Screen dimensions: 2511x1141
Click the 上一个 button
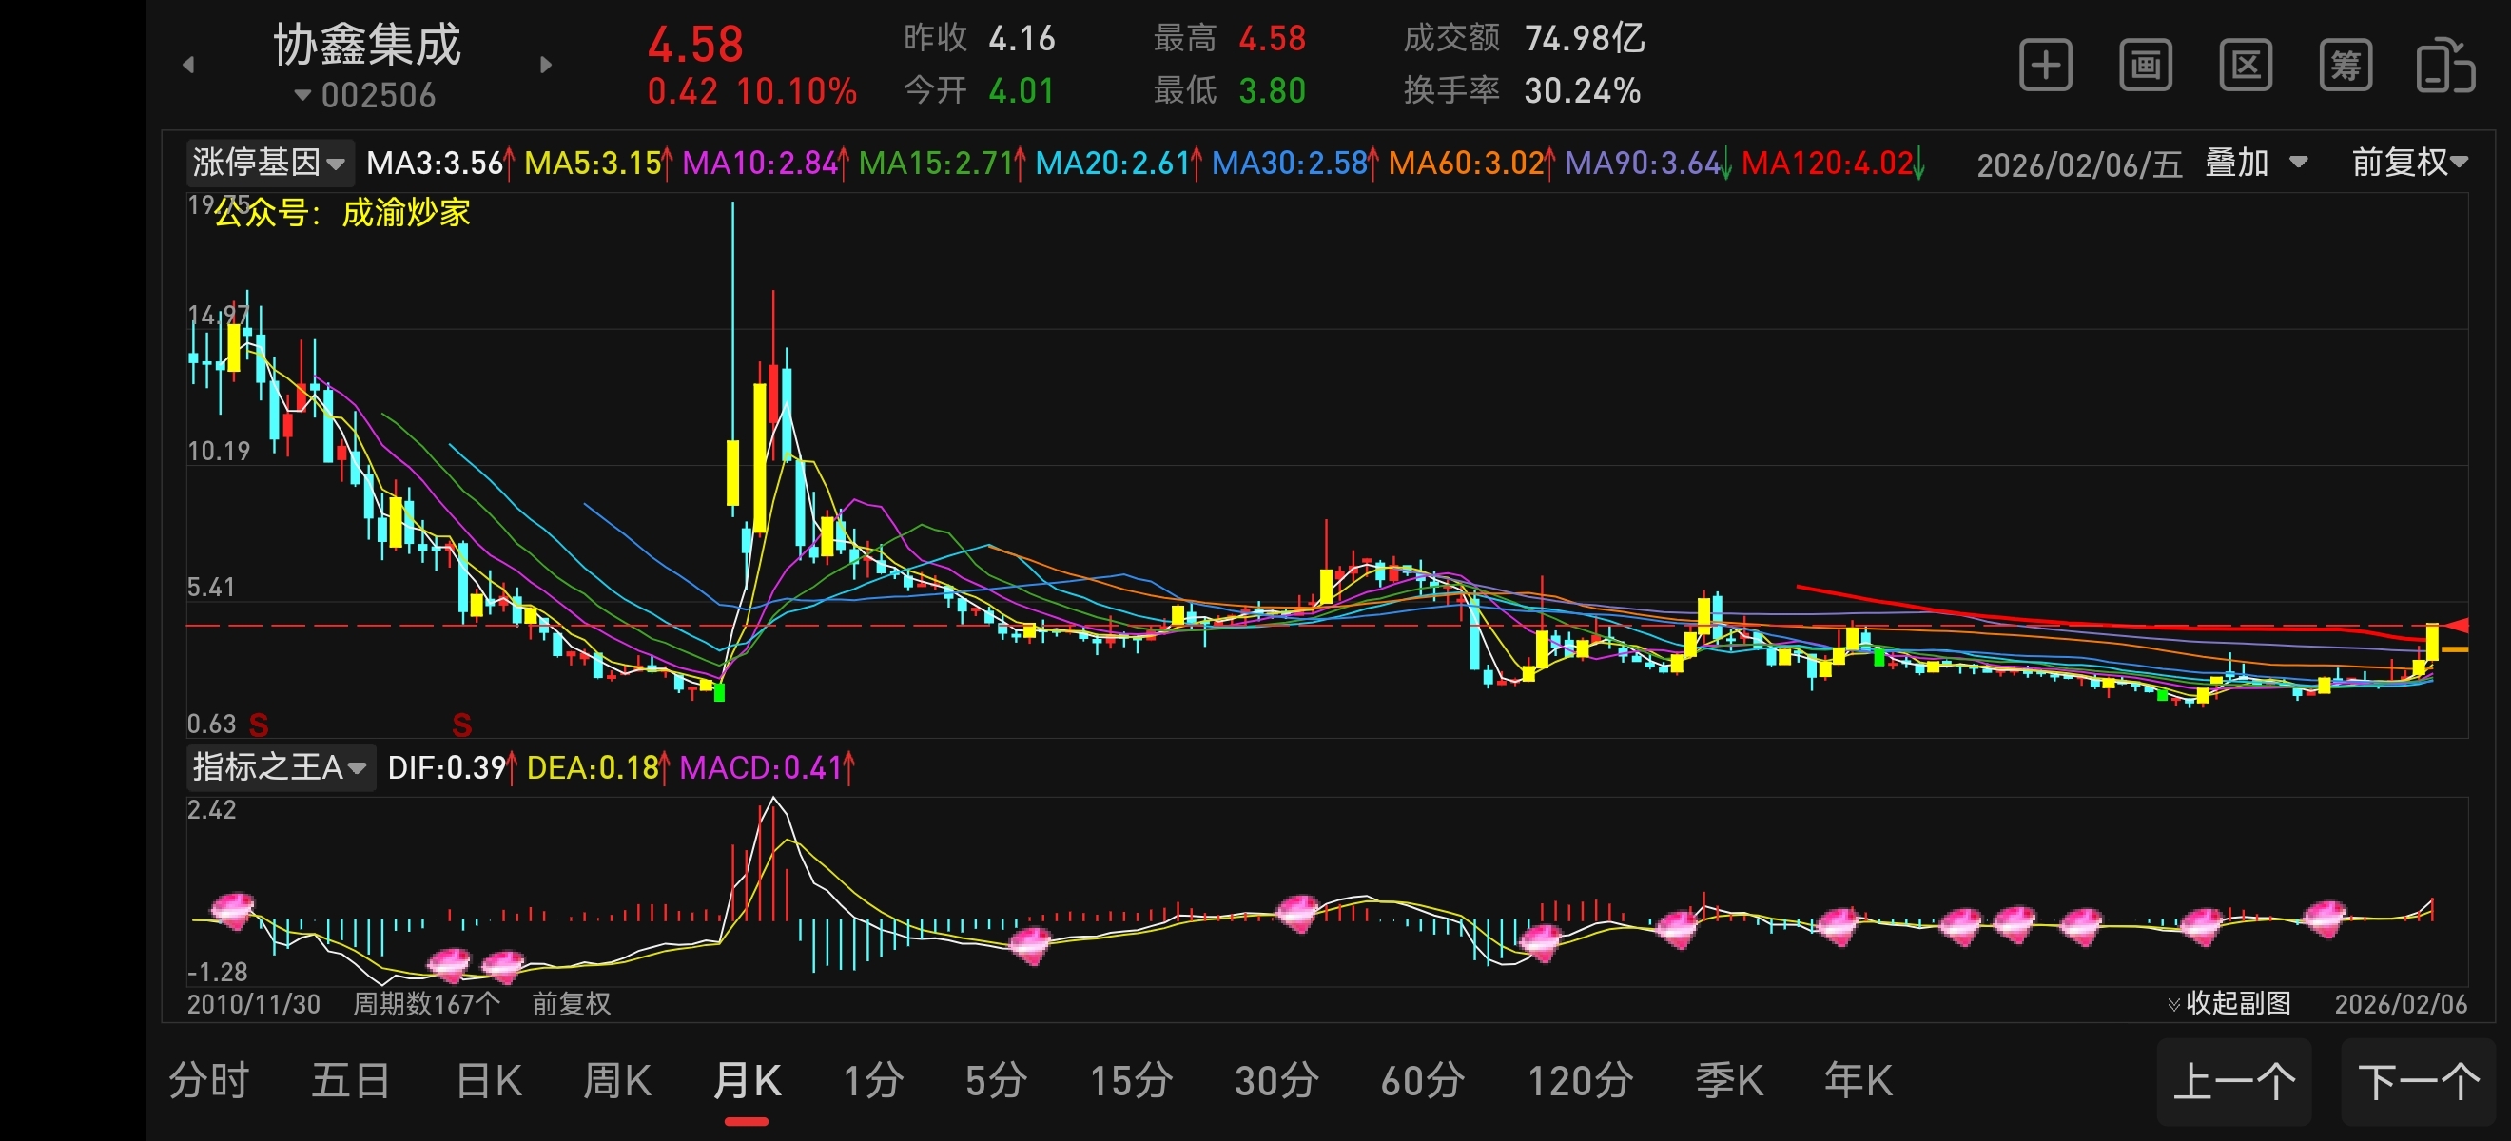point(2233,1081)
